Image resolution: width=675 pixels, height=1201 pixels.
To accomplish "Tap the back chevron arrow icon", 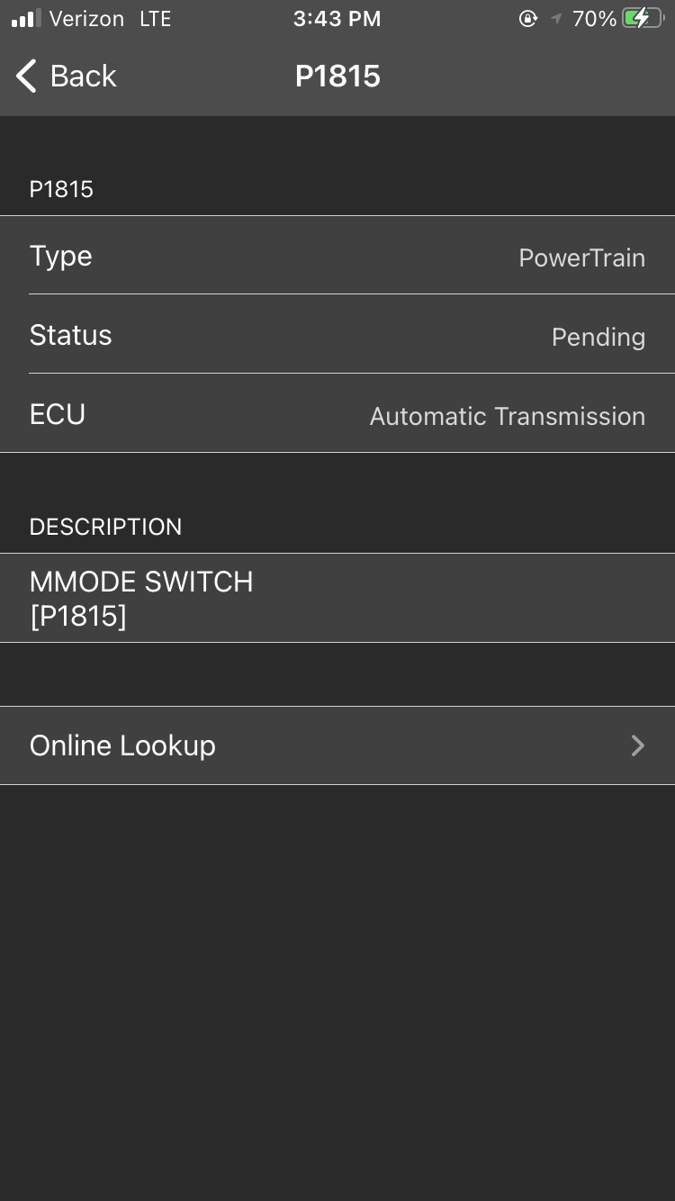I will [x=27, y=77].
